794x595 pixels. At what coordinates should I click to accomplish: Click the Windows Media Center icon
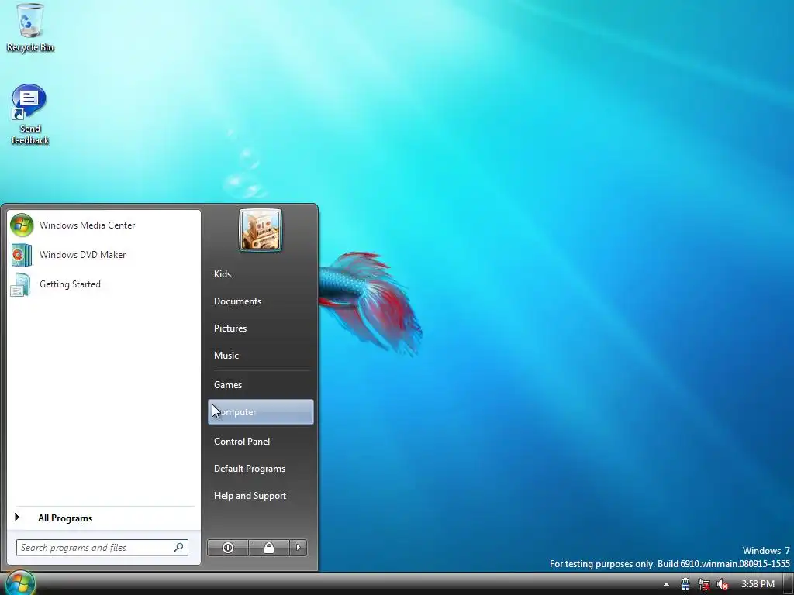click(22, 225)
